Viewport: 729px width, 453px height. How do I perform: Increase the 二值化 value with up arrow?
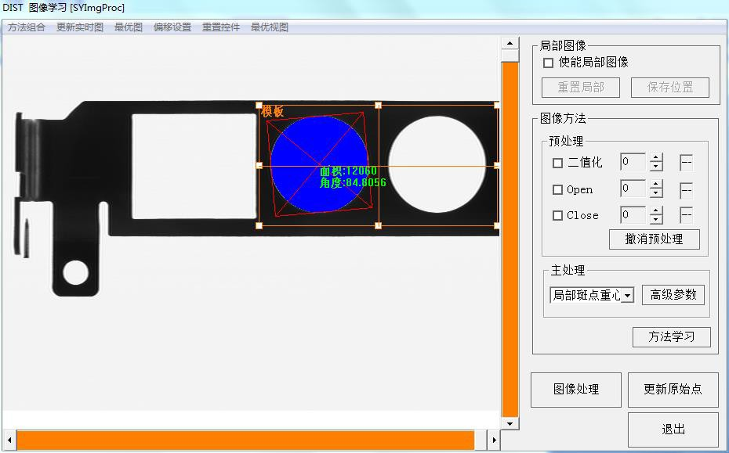656,159
